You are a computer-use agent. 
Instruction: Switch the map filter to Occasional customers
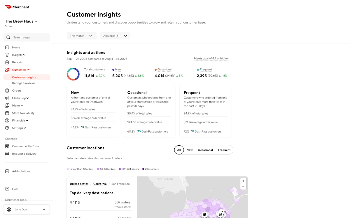point(205,150)
